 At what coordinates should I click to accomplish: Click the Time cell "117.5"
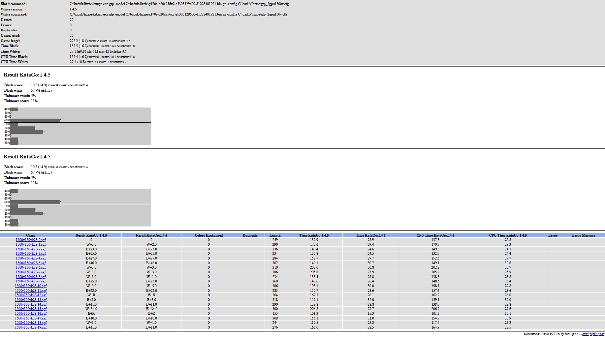point(314,323)
